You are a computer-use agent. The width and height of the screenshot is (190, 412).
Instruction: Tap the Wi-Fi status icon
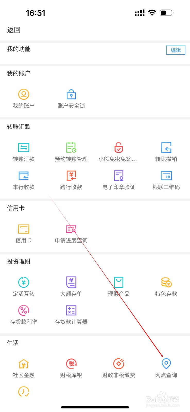tap(152, 13)
